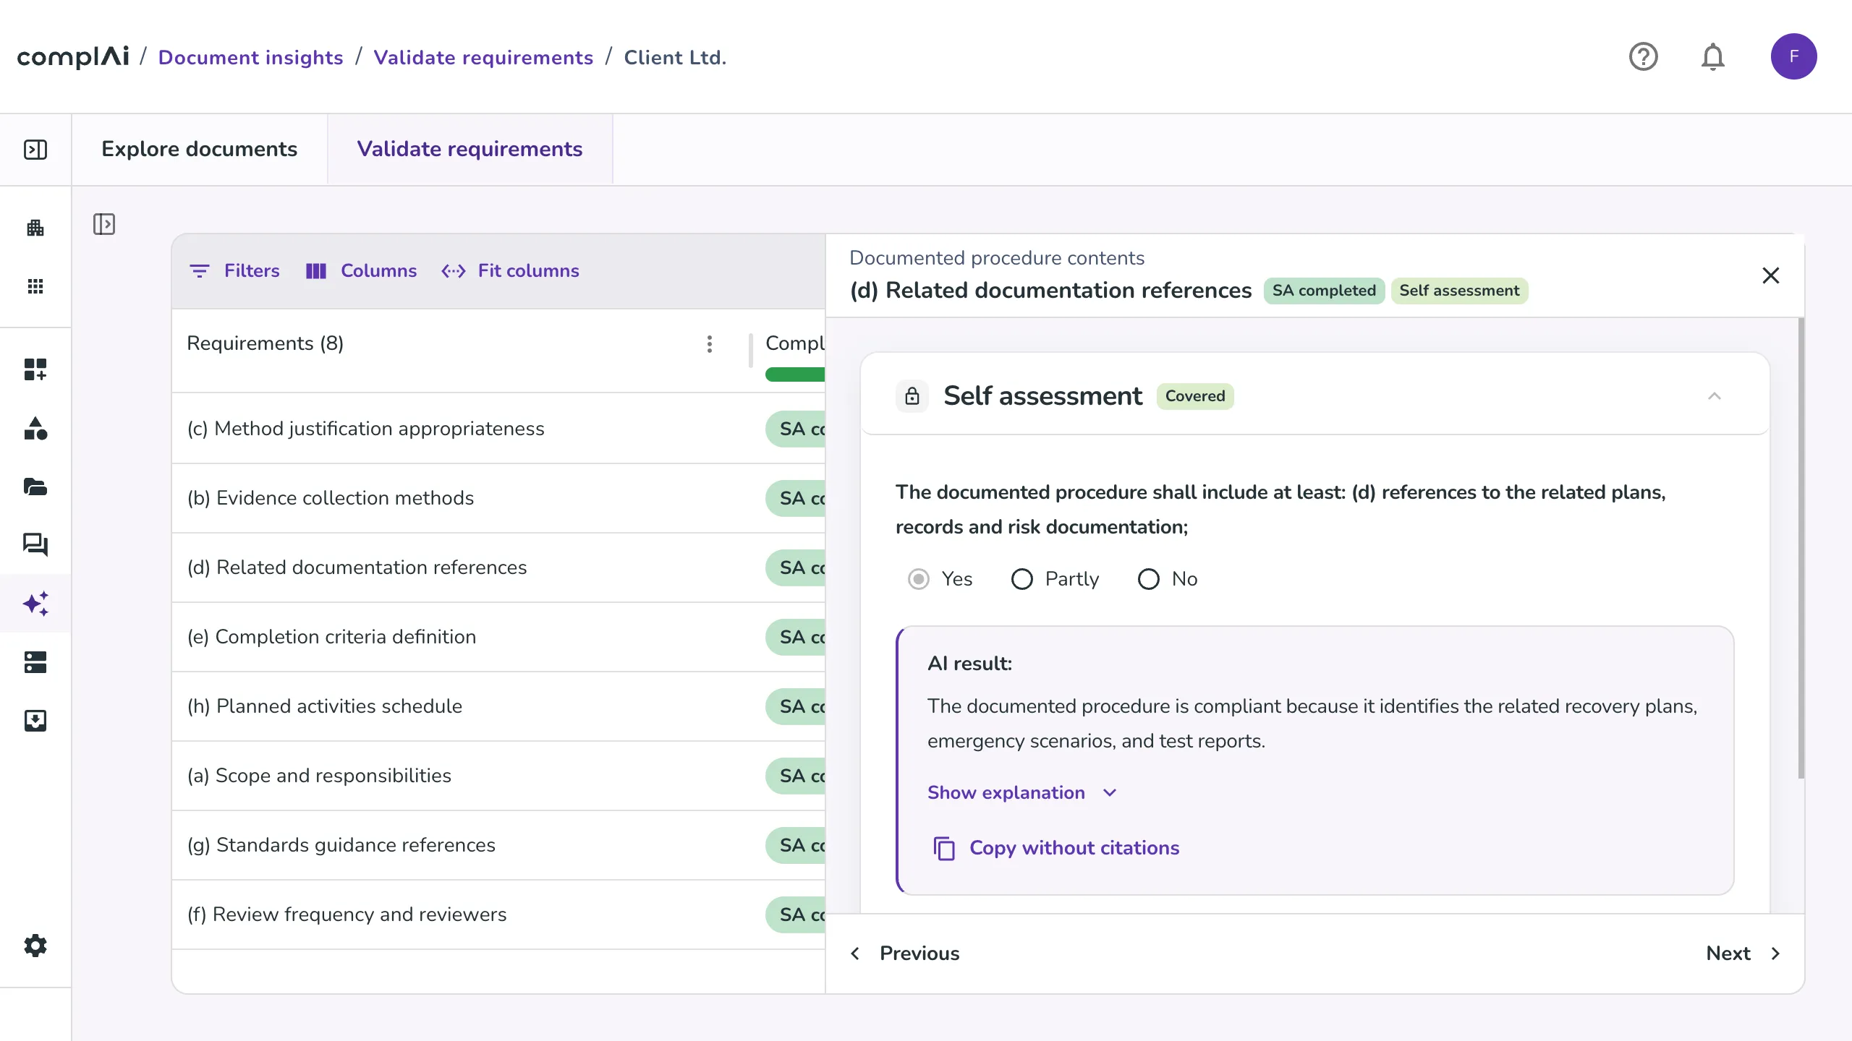
Task: Click the lock icon next to Self assessment
Action: click(912, 396)
